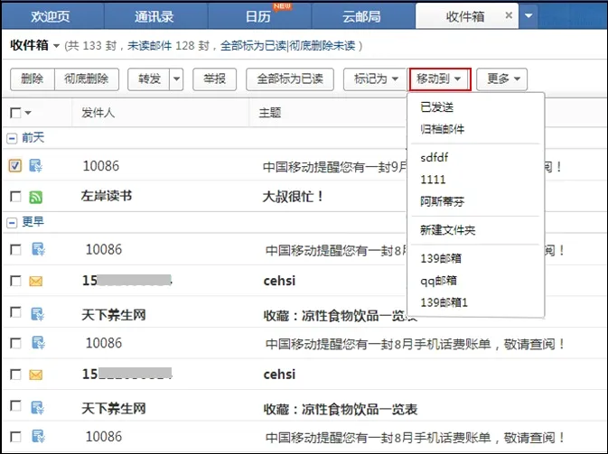608x454 pixels.
Task: Click sender 左岸读书
Action: (x=107, y=196)
